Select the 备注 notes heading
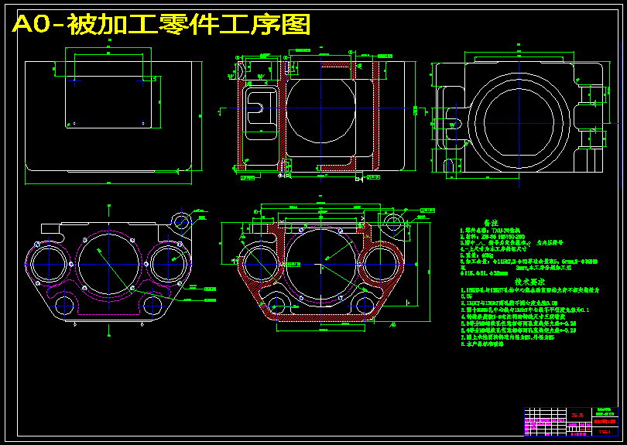627x445 pixels. click(x=491, y=223)
